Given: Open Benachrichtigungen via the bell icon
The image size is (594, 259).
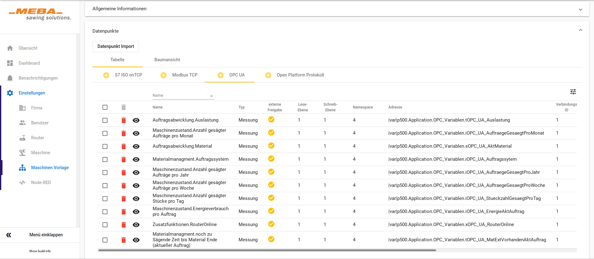Looking at the screenshot, I should [x=10, y=78].
